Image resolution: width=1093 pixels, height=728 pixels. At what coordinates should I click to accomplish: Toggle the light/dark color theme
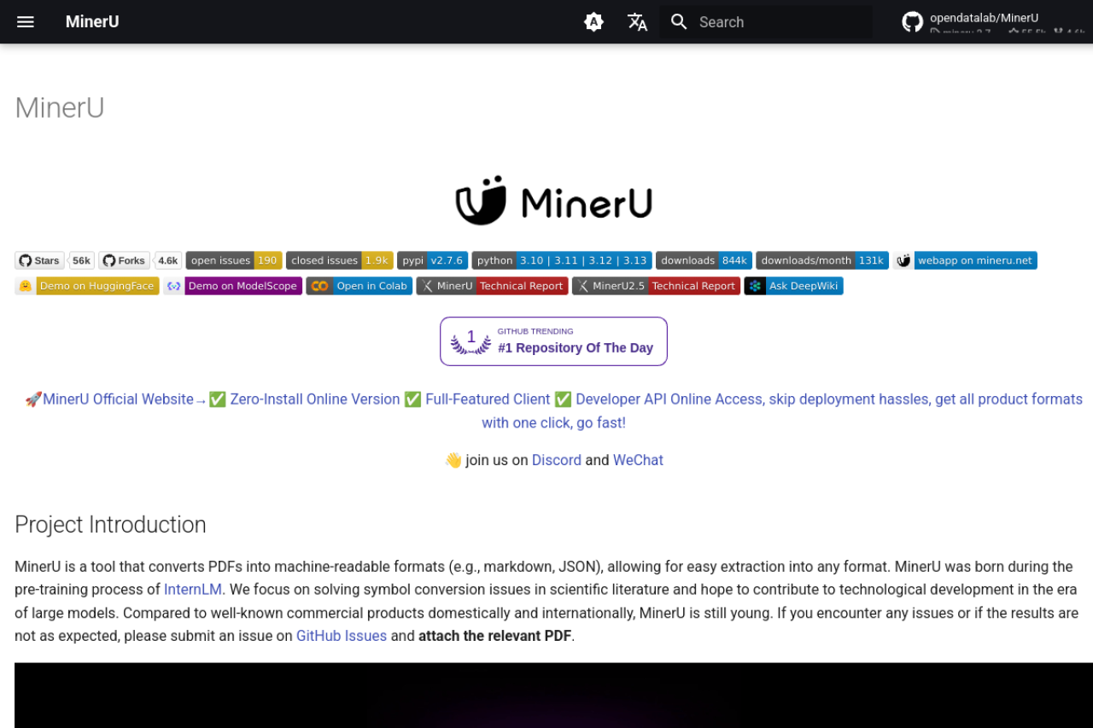click(x=593, y=21)
